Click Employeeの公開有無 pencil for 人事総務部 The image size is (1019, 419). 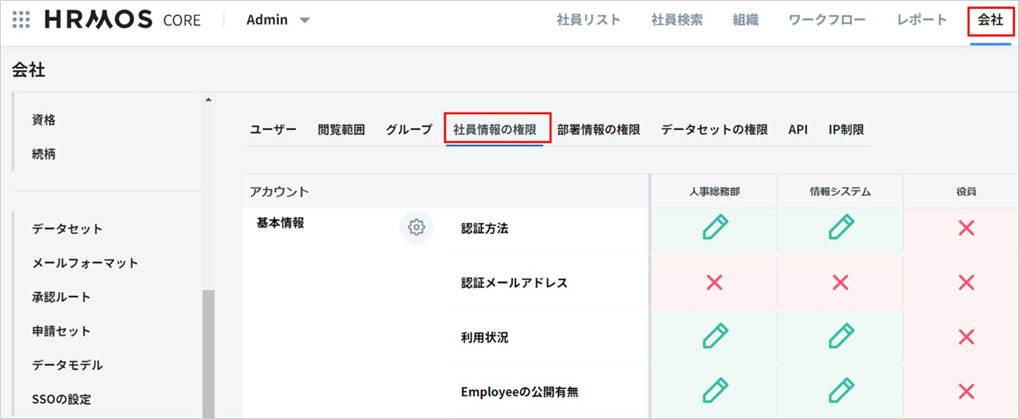[715, 391]
